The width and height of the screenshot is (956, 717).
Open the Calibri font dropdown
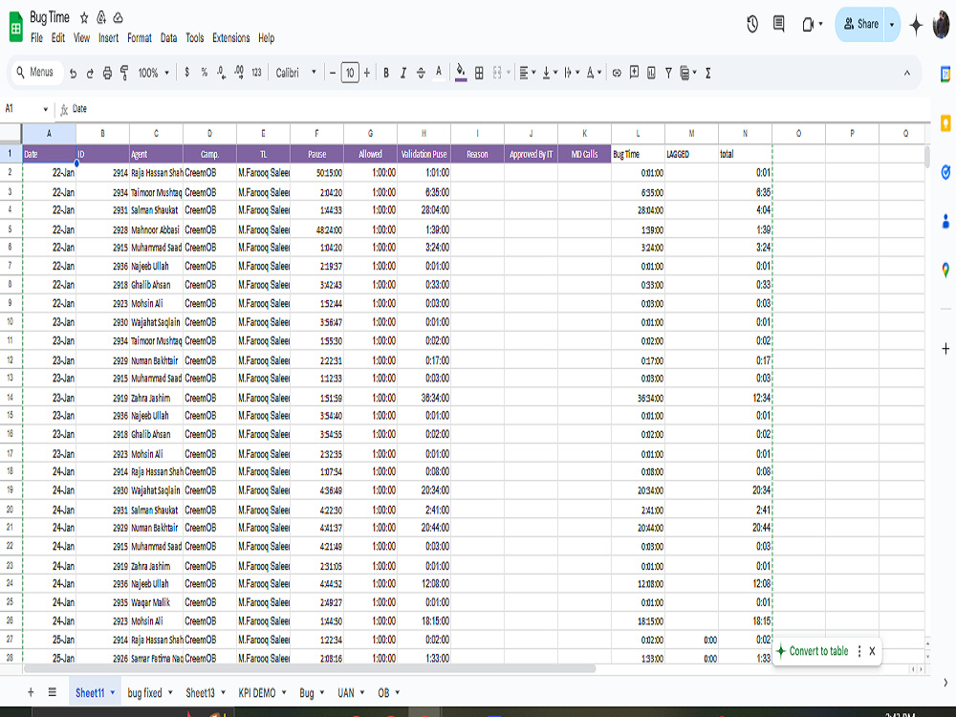coord(295,74)
